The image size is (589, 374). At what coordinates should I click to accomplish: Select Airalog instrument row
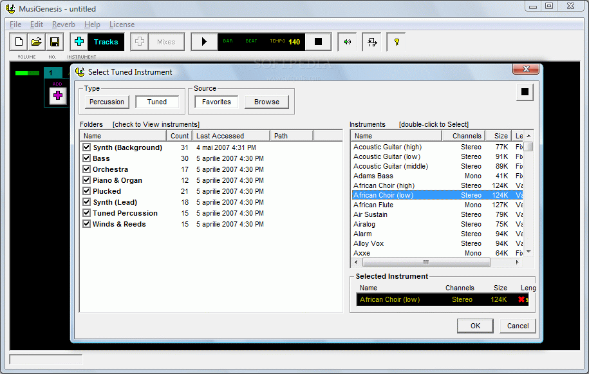[x=437, y=224]
